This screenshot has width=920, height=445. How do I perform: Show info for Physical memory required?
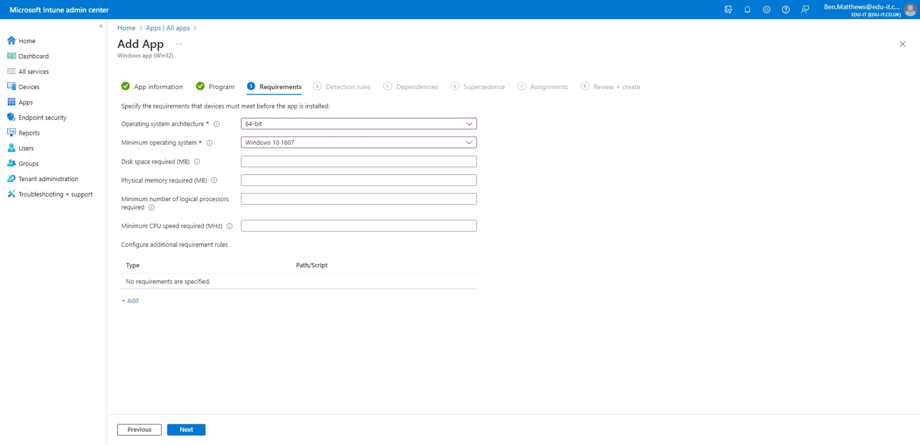coord(215,181)
